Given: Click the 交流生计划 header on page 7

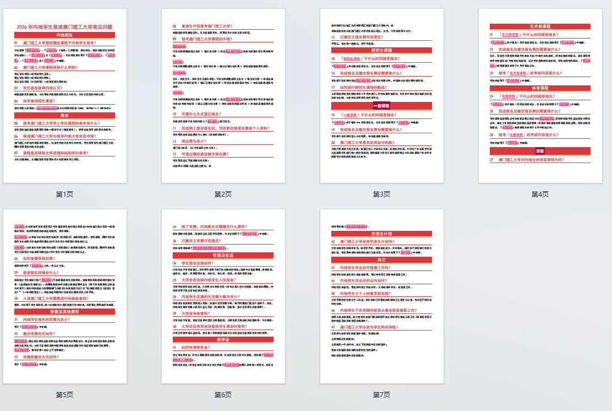Looking at the screenshot, I should tap(381, 234).
